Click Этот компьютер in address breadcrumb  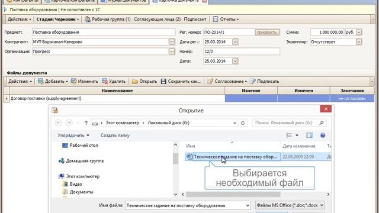[x=123, y=122]
